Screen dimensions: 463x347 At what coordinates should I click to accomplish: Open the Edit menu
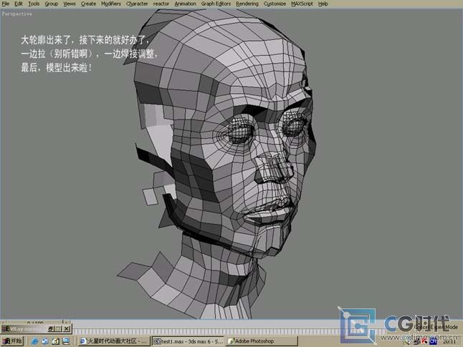point(19,4)
